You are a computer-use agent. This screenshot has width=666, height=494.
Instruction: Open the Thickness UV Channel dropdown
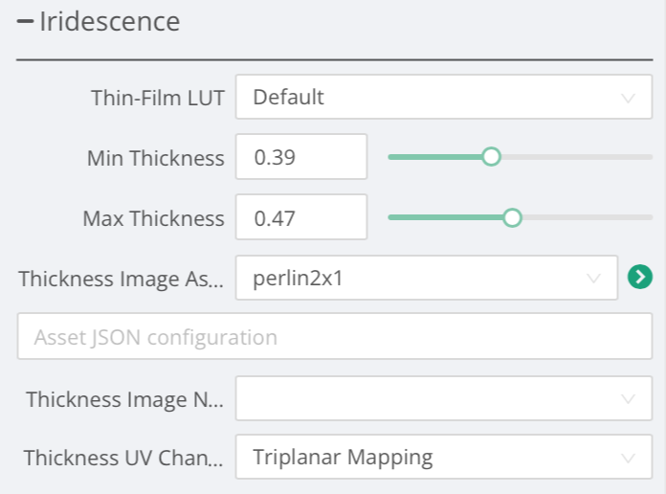coord(435,458)
